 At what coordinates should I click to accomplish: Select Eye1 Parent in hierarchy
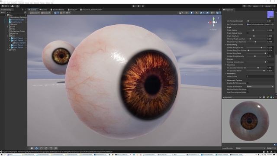click(18, 38)
